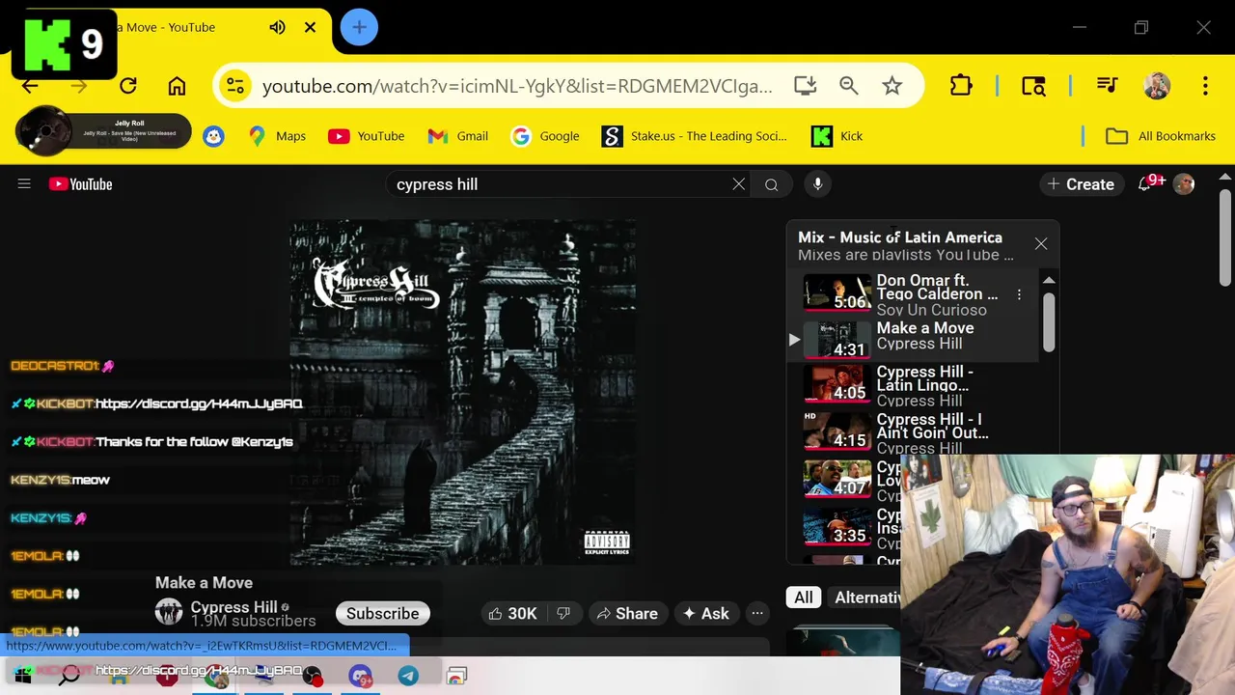Bookmark this page with the star icon
This screenshot has width=1235, height=695.
[x=892, y=86]
